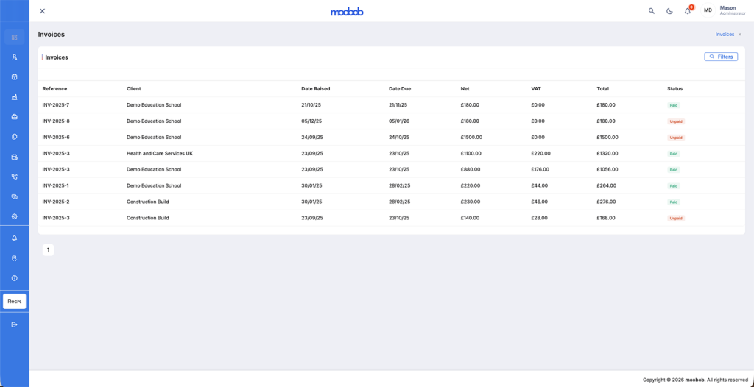Open the briefcase icon in sidebar
Image resolution: width=754 pixels, height=387 pixels.
tap(14, 117)
